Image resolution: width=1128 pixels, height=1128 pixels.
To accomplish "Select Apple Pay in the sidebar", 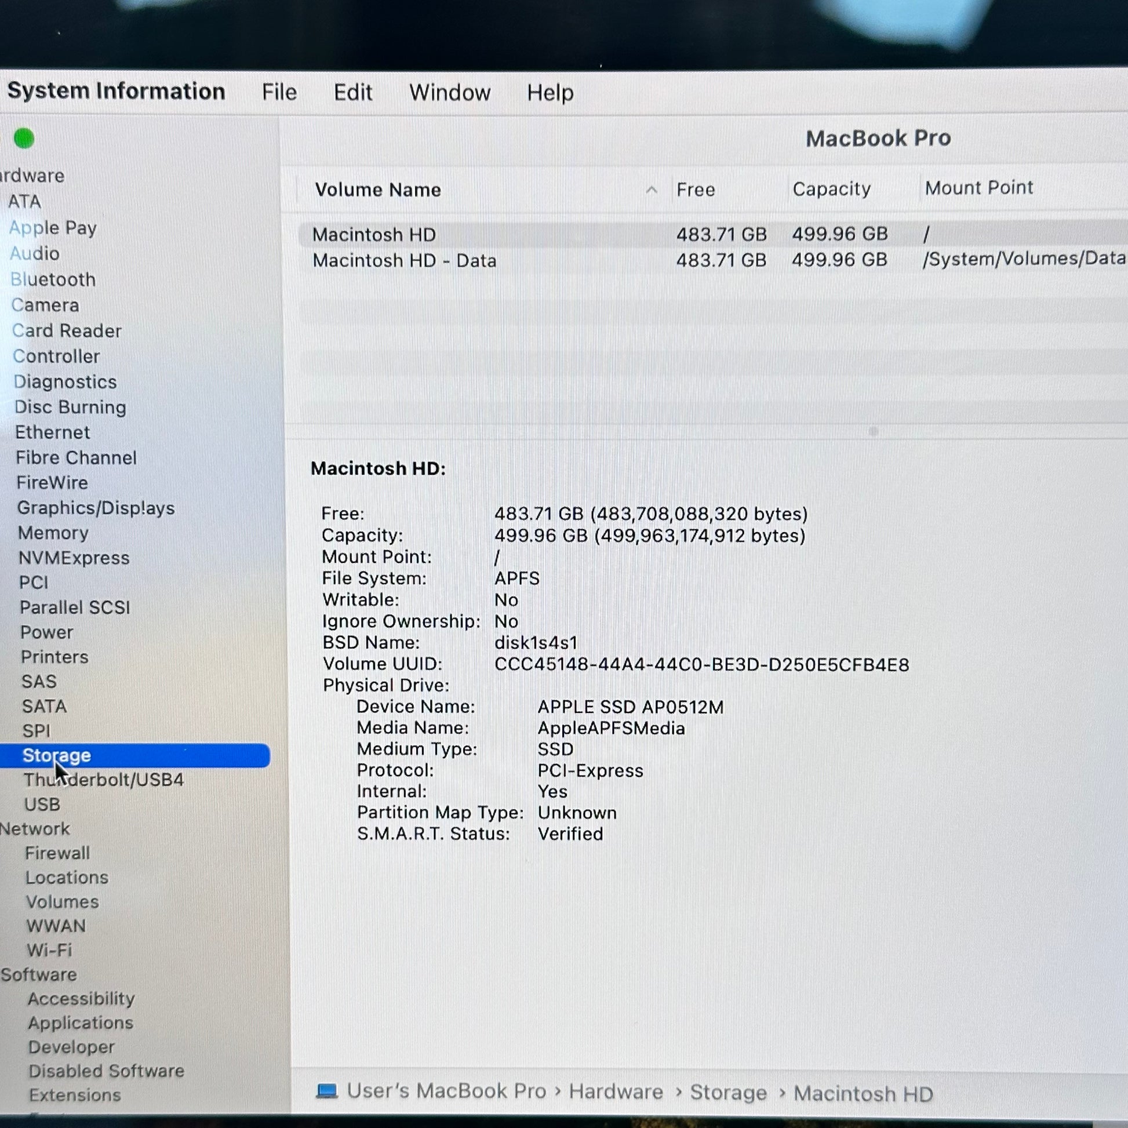I will [x=53, y=228].
